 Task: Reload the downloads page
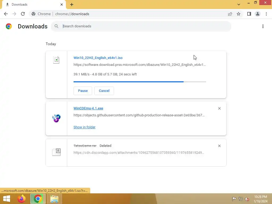pos(23,14)
